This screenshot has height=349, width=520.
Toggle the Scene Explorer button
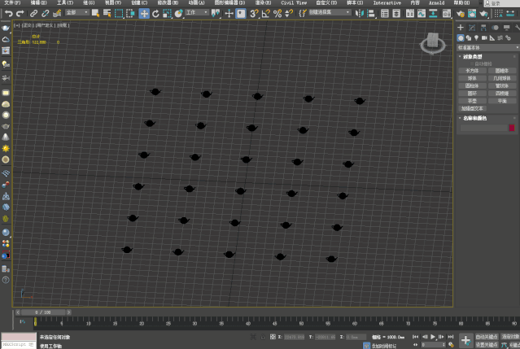coord(385,13)
